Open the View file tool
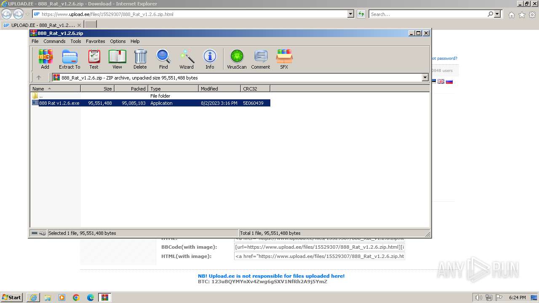 [x=117, y=59]
